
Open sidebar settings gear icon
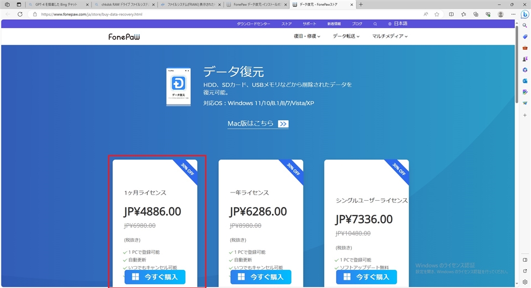click(x=525, y=282)
